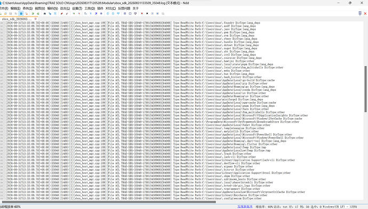Click the log line with .dotnet path
This screenshot has height=209, width=368.
pyautogui.click(x=132, y=45)
